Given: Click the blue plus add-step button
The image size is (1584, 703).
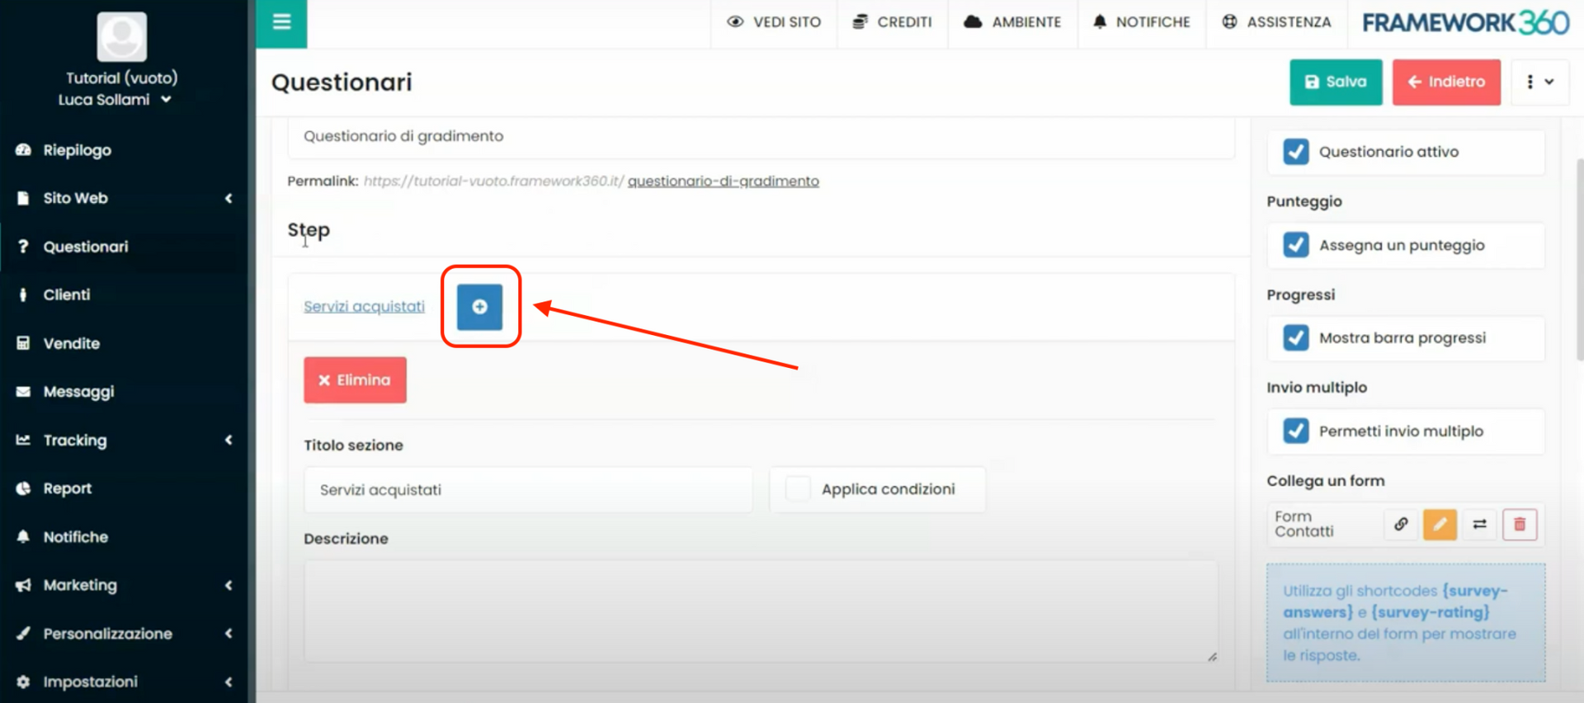Looking at the screenshot, I should [x=479, y=307].
